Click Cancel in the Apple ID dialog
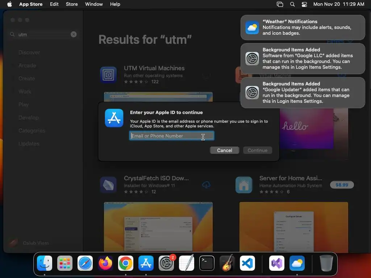The height and width of the screenshot is (278, 371). [x=224, y=150]
